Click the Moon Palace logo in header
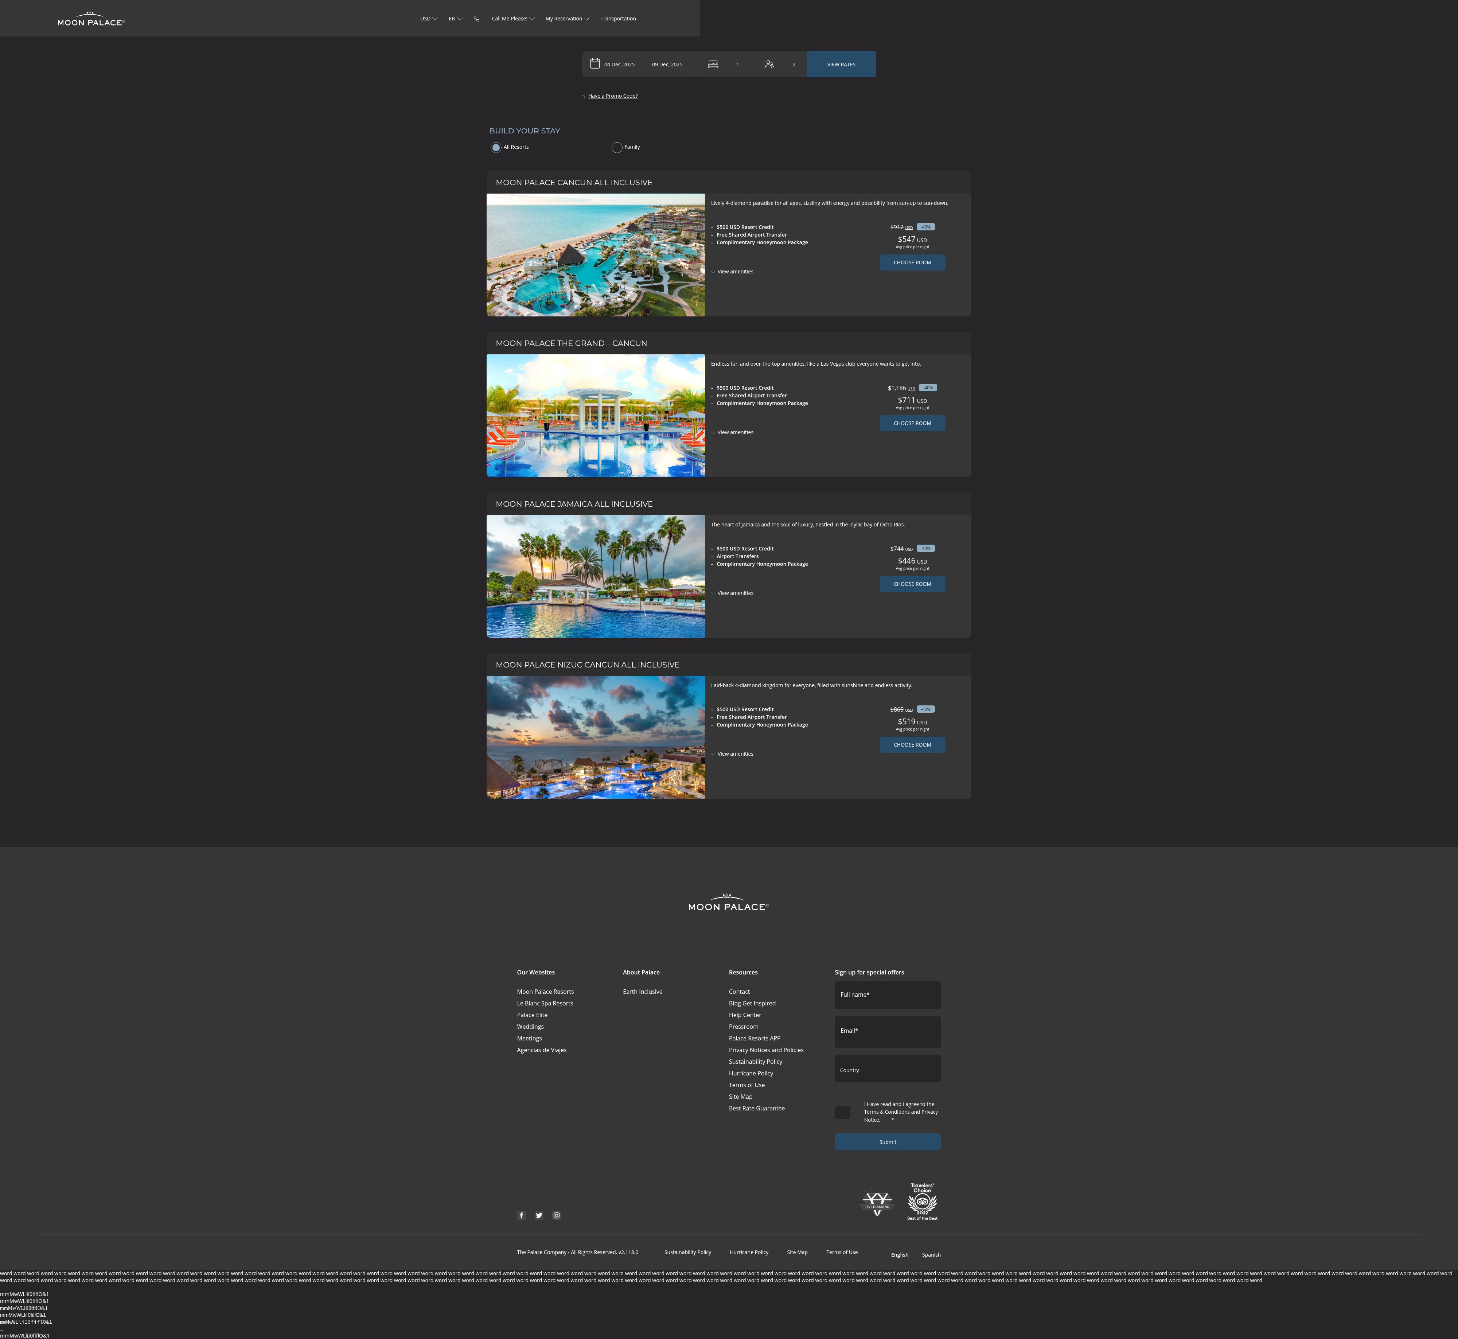 (x=91, y=19)
